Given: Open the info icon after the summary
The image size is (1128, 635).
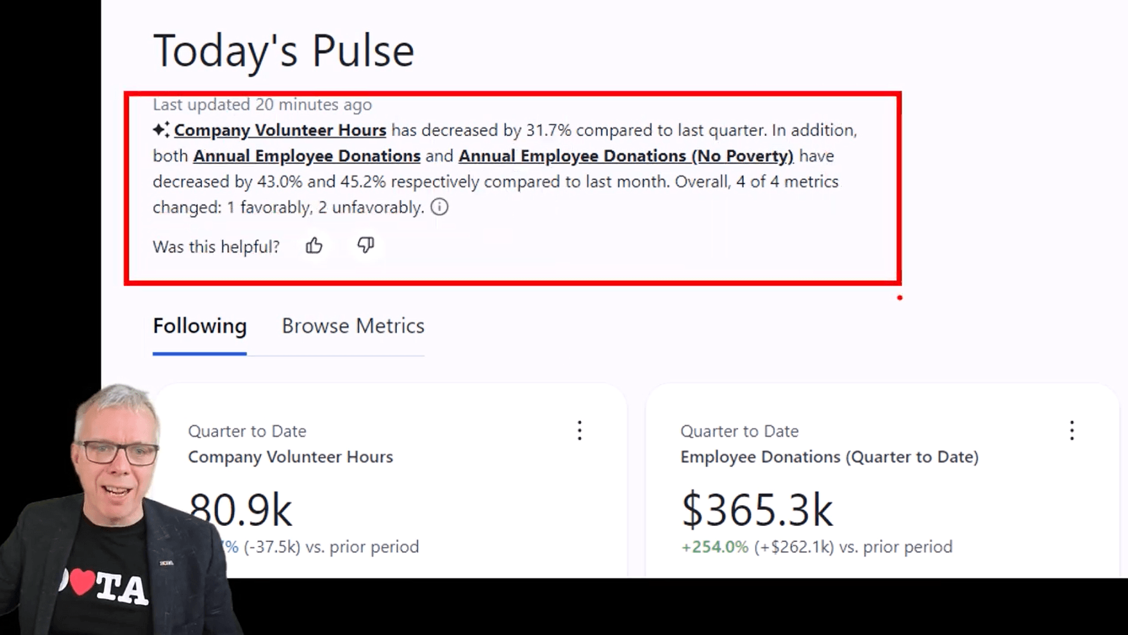Looking at the screenshot, I should tap(440, 207).
